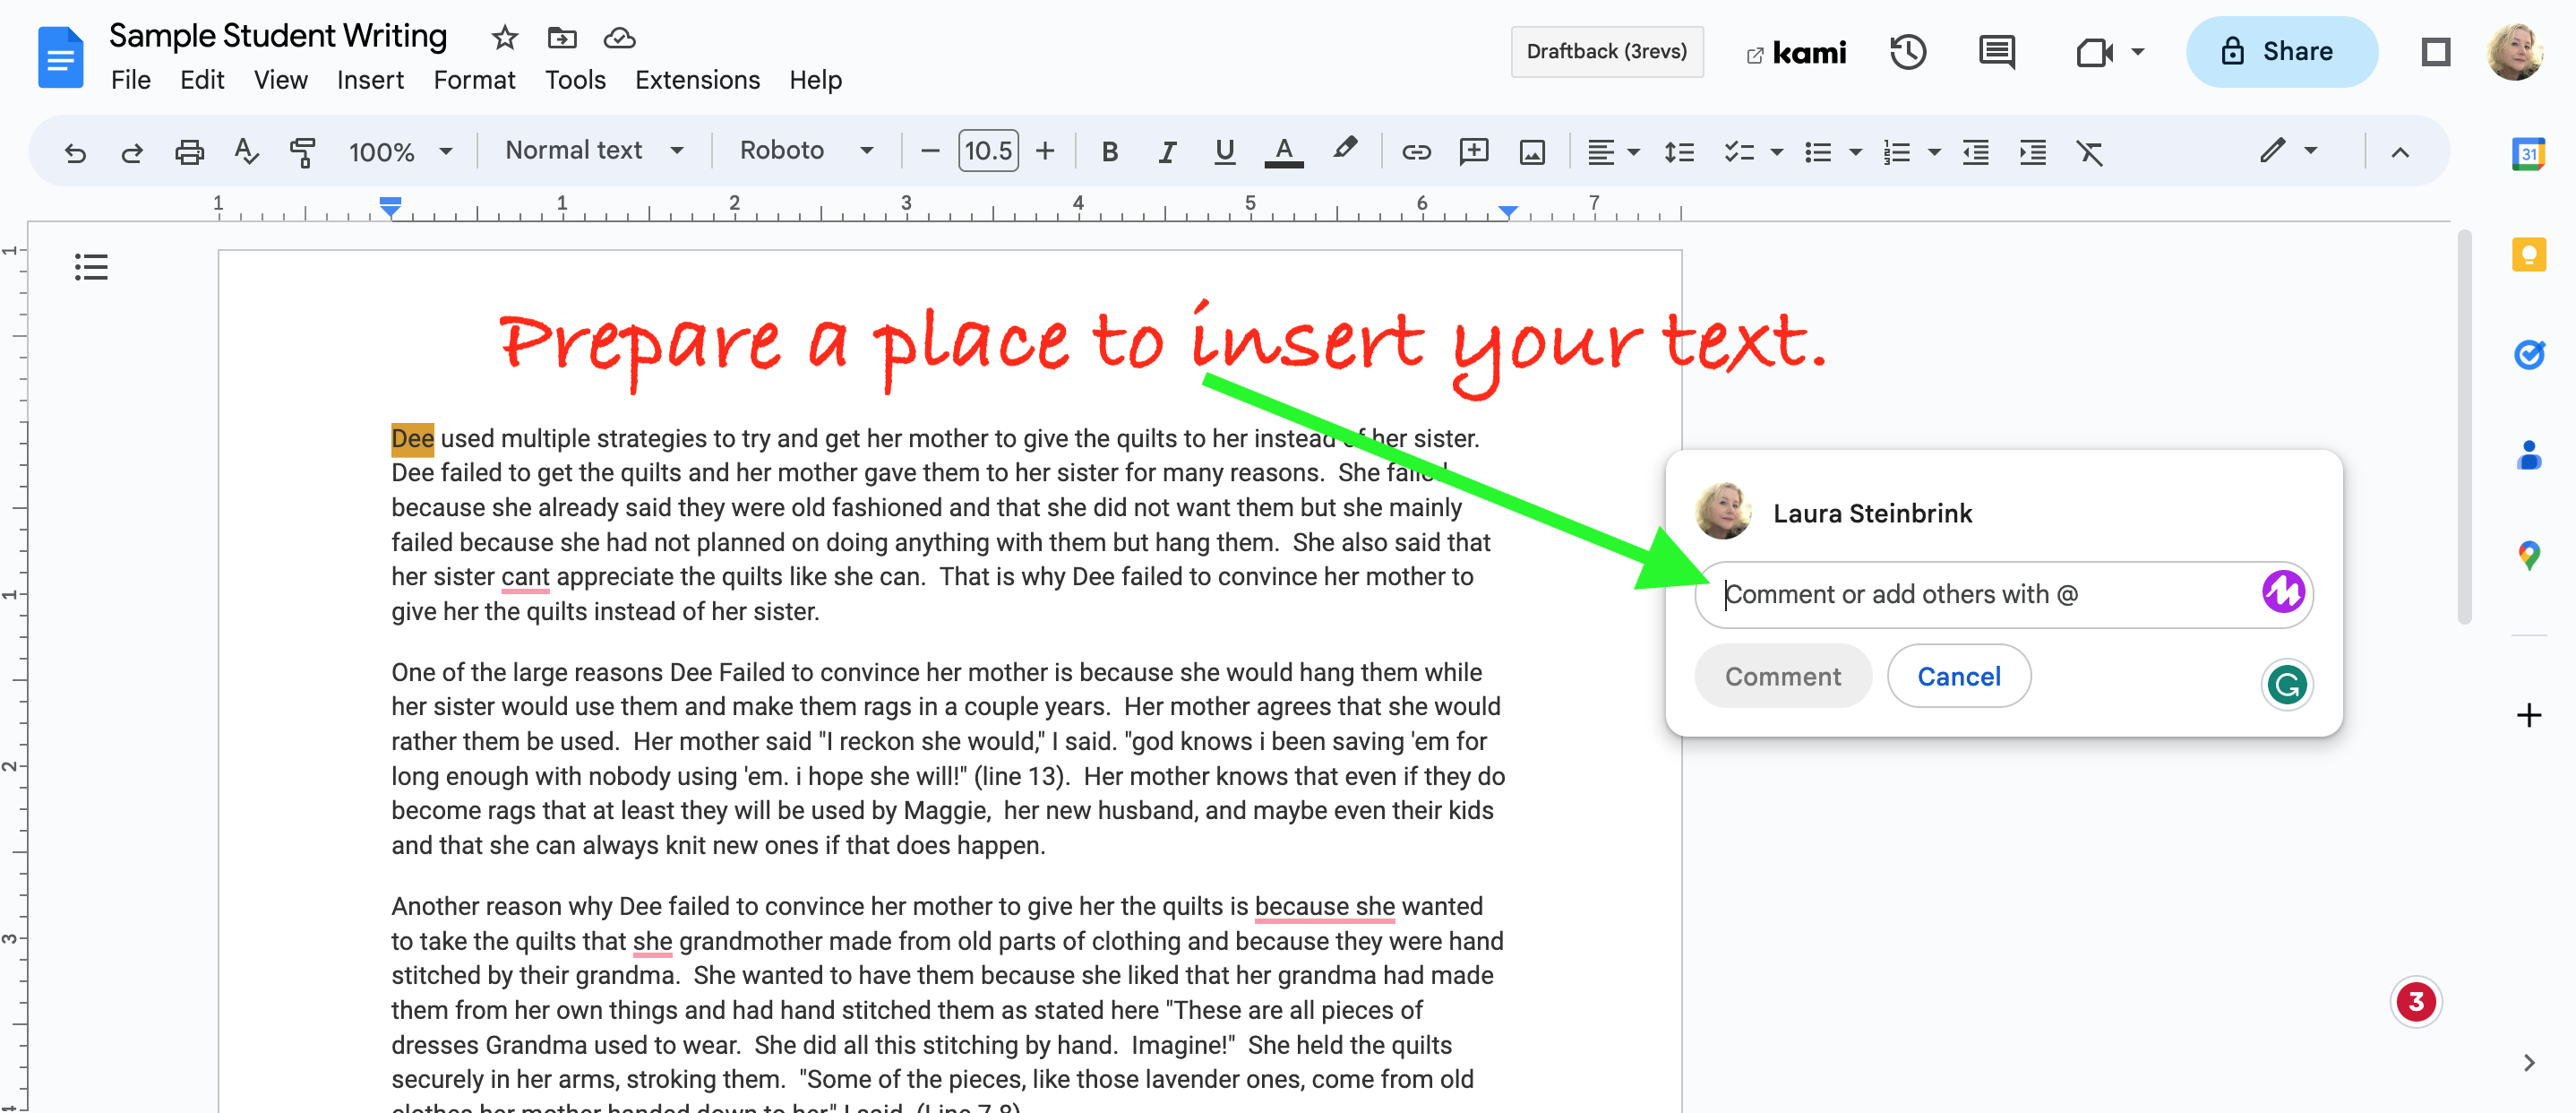Toggle italic formatting
Viewport: 2576px width, 1113px height.
(1166, 151)
